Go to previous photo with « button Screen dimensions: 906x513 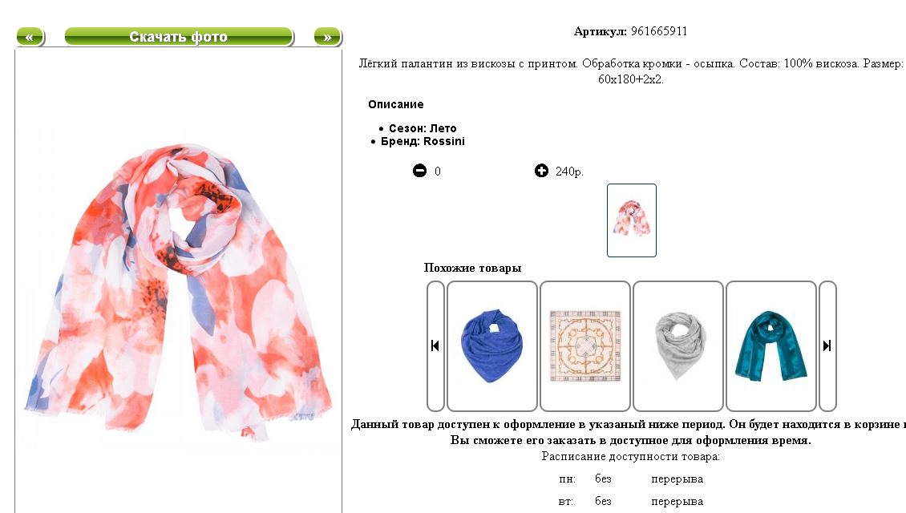coord(30,37)
